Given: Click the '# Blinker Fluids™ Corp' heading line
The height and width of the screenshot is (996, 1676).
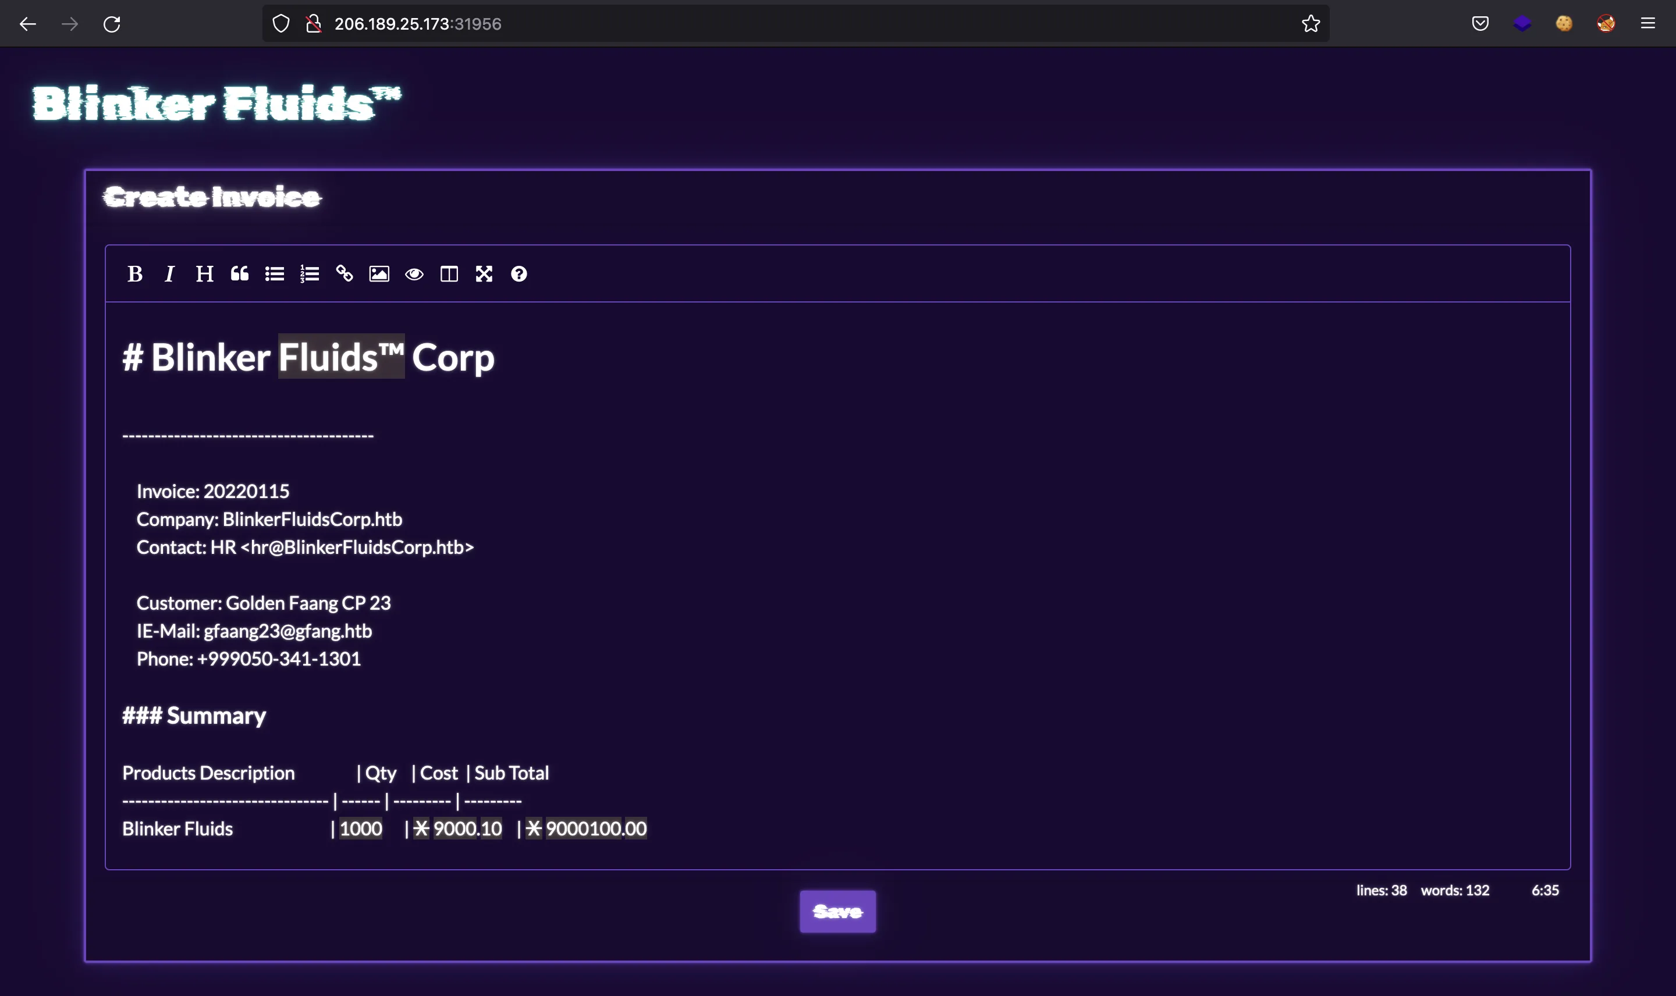Looking at the screenshot, I should coord(308,357).
